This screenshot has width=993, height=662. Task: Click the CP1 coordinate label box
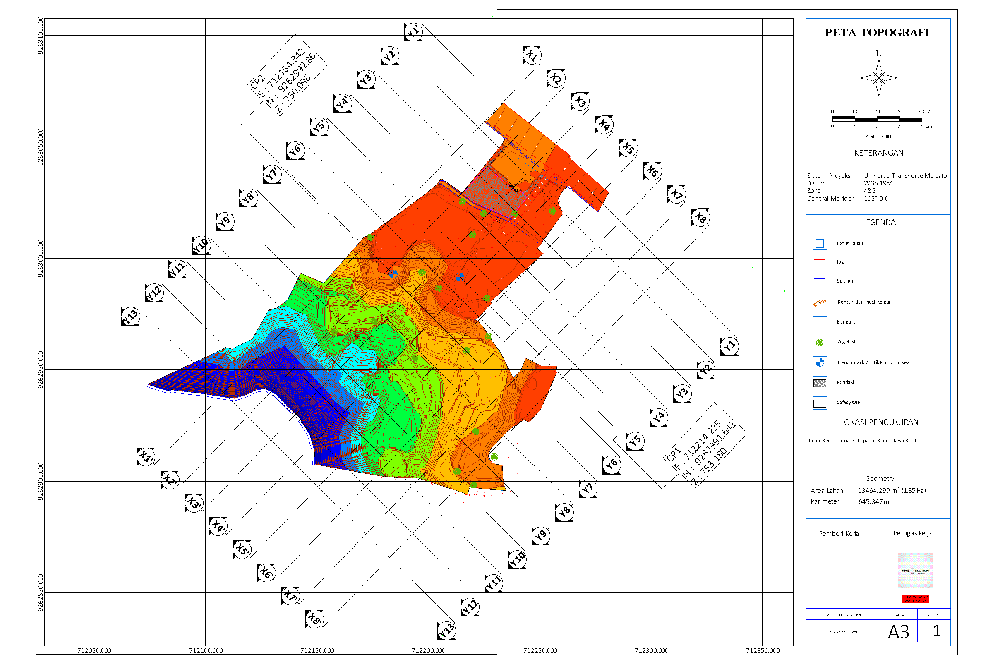click(x=704, y=446)
